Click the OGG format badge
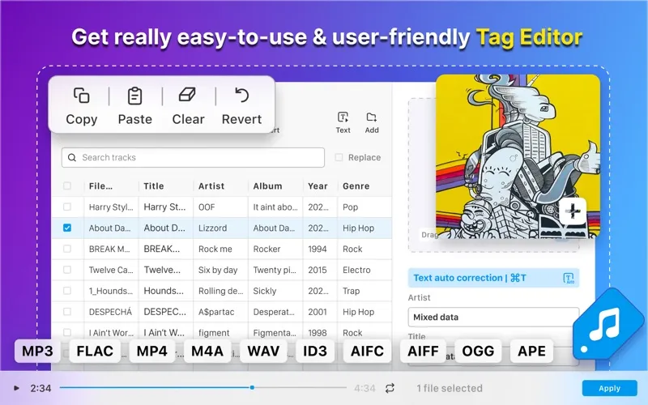 [x=478, y=351]
